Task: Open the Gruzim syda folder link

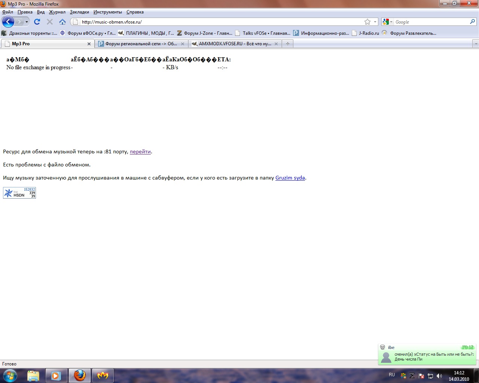Action: coord(290,178)
